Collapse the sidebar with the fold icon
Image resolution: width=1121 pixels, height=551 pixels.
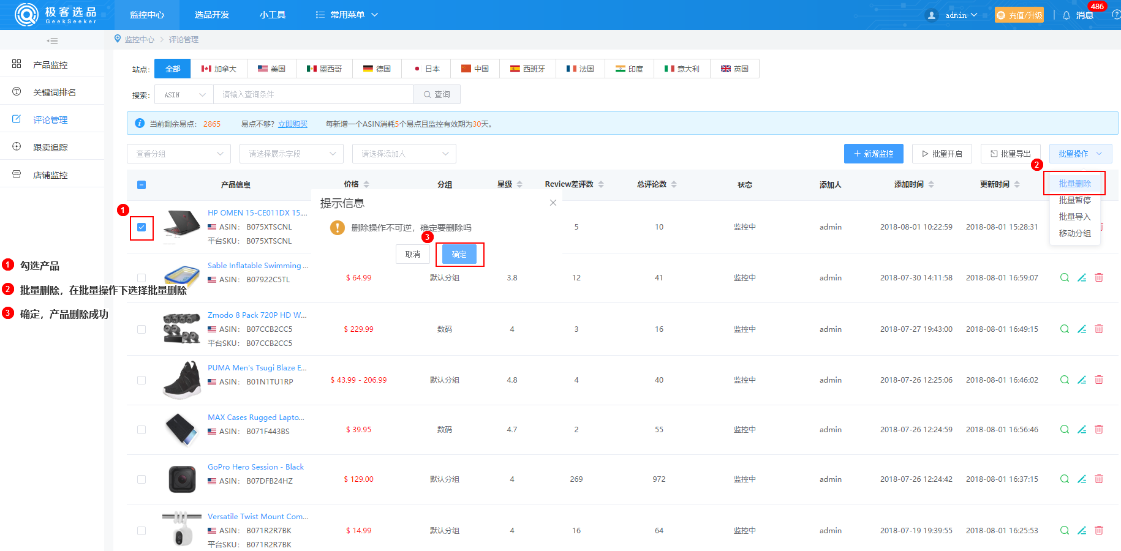pyautogui.click(x=52, y=41)
